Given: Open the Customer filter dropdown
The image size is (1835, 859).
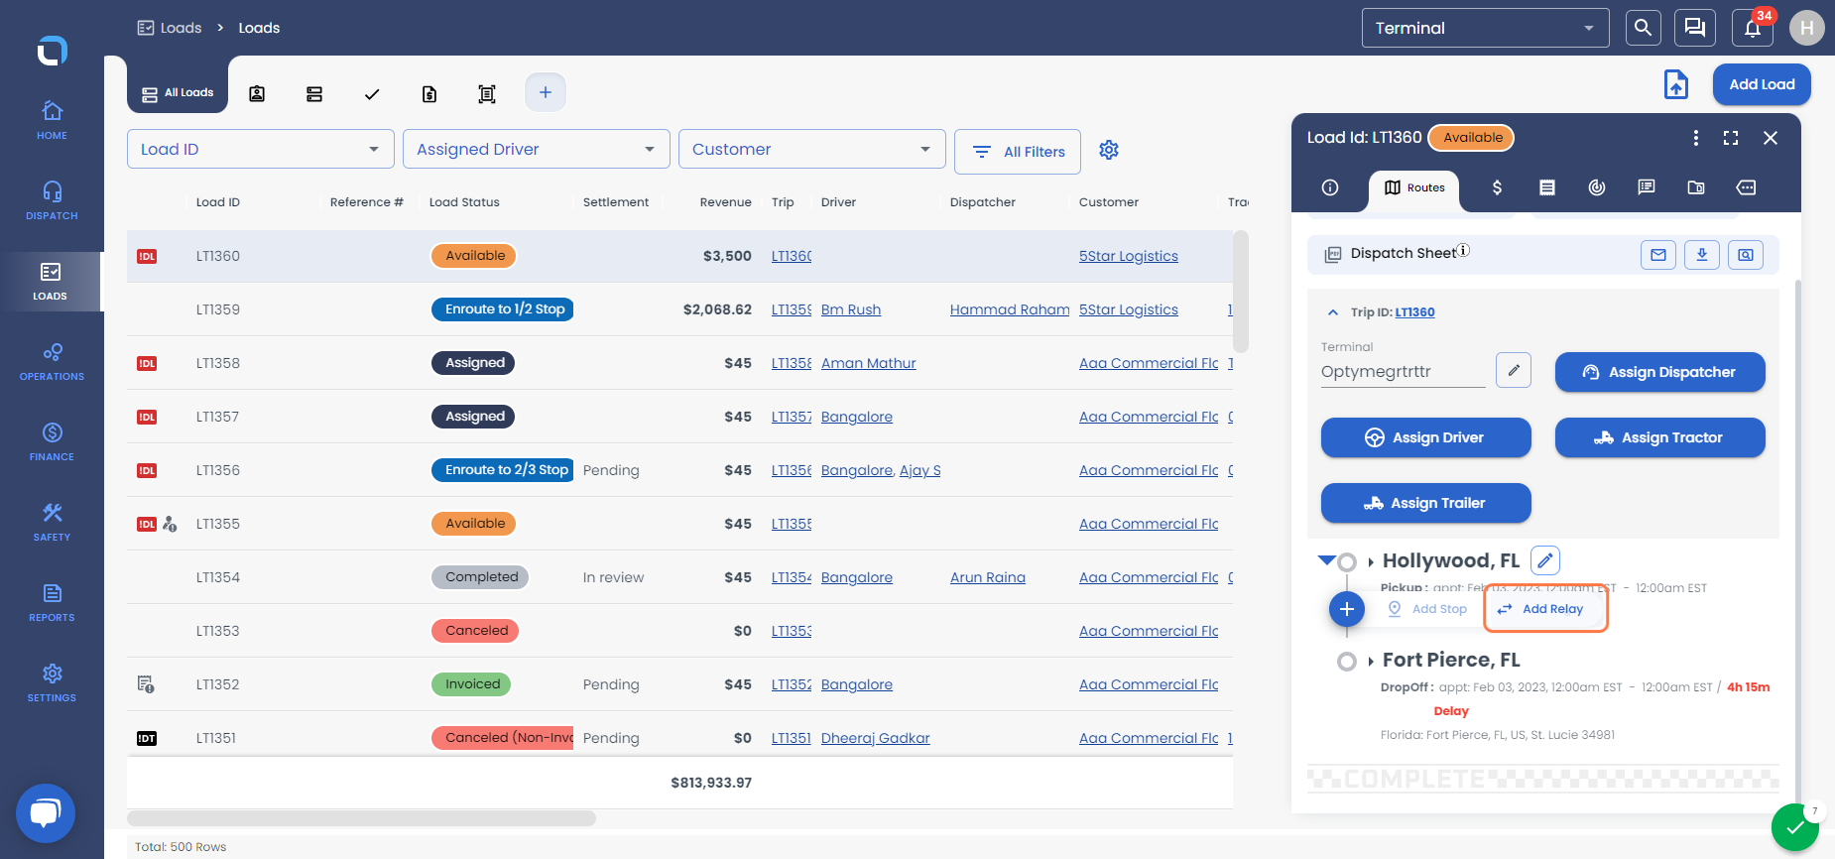Looking at the screenshot, I should (x=812, y=149).
